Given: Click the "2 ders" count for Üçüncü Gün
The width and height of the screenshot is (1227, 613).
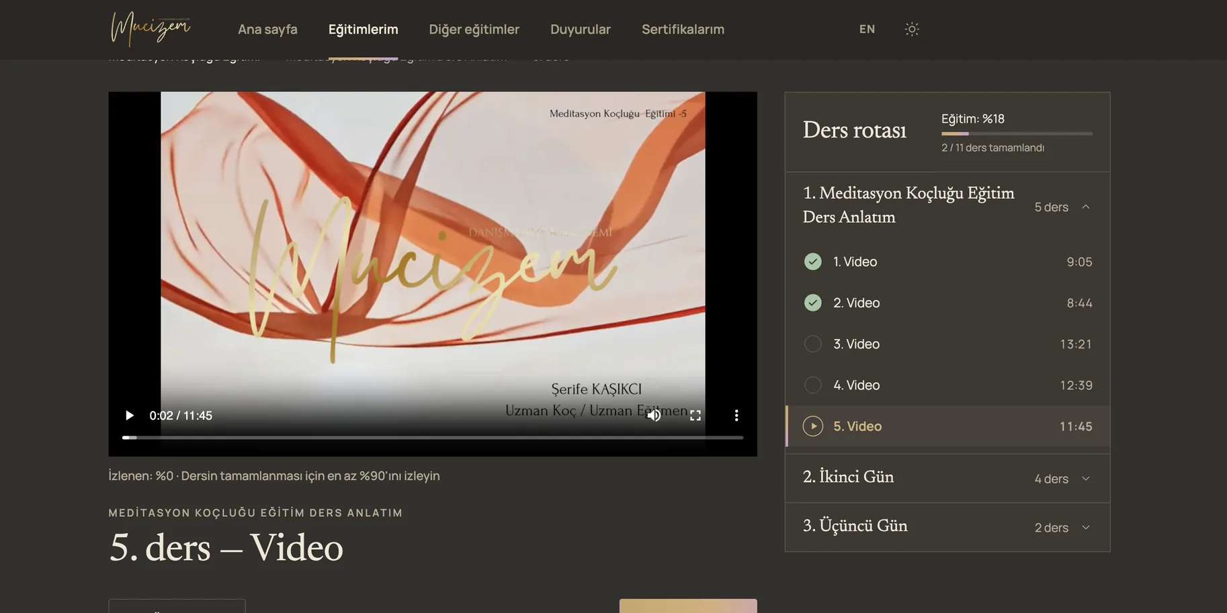Looking at the screenshot, I should pyautogui.click(x=1052, y=528).
